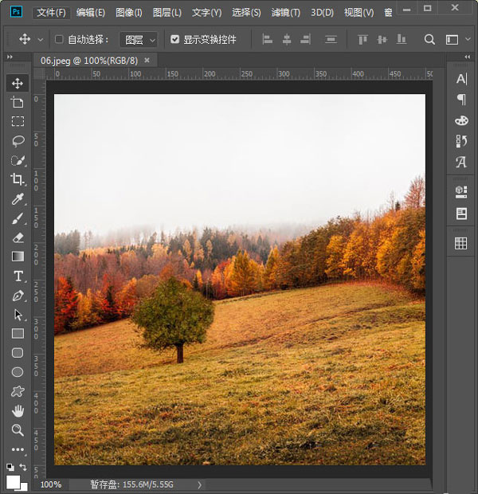The image size is (478, 494).
Task: Expand the toolbox with double-arrow
Action: pos(10,57)
